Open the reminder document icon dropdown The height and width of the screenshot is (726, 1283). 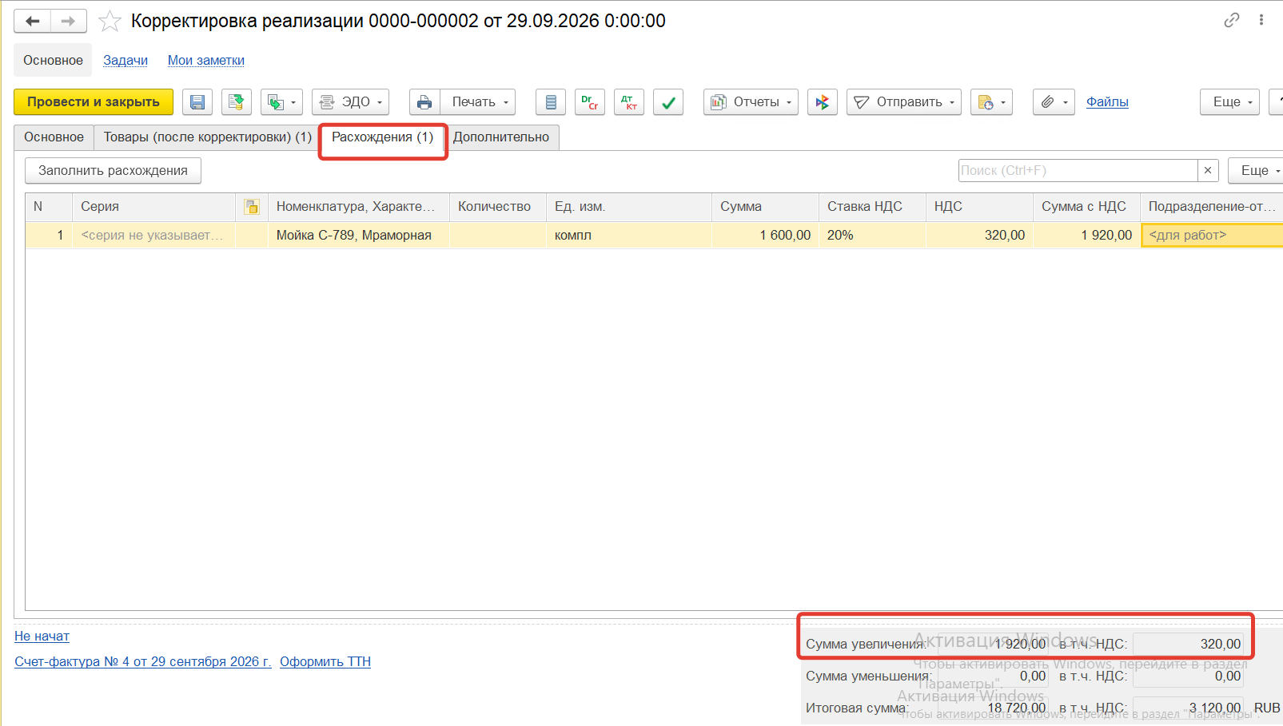pos(992,102)
